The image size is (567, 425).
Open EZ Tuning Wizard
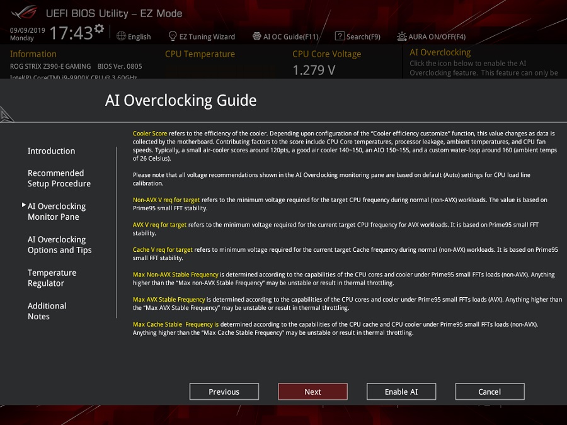207,37
